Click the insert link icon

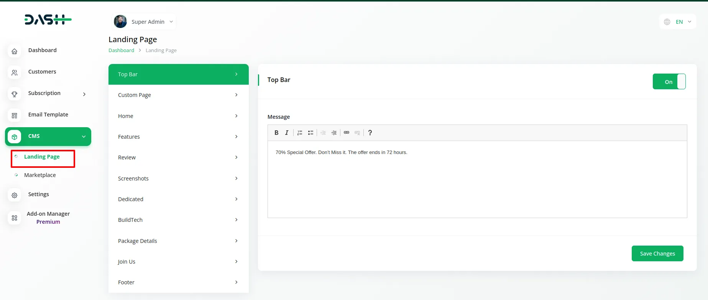[x=347, y=133]
